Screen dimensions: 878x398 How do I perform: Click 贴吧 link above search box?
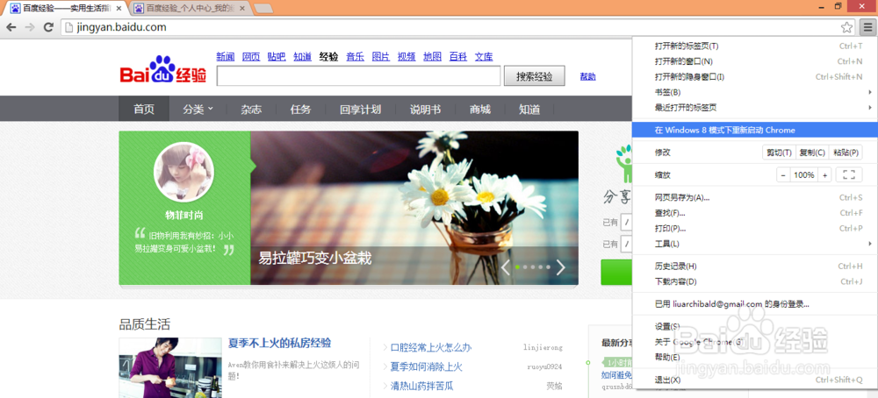tap(277, 56)
